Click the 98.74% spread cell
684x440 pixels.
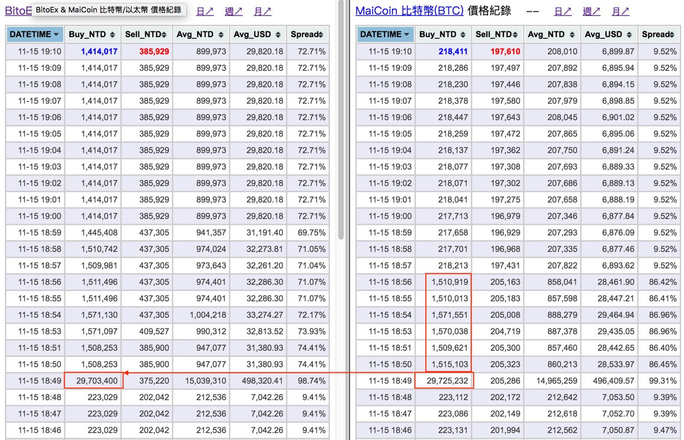coord(307,381)
